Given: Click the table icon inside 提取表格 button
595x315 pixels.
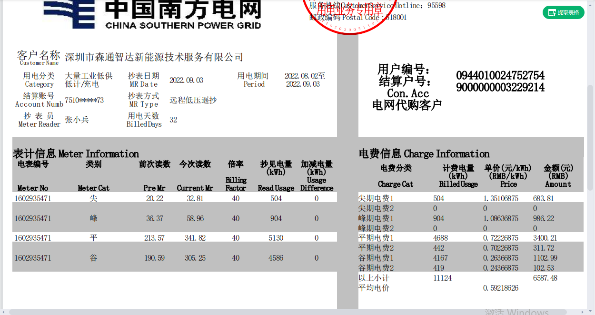Looking at the screenshot, I should (x=552, y=13).
